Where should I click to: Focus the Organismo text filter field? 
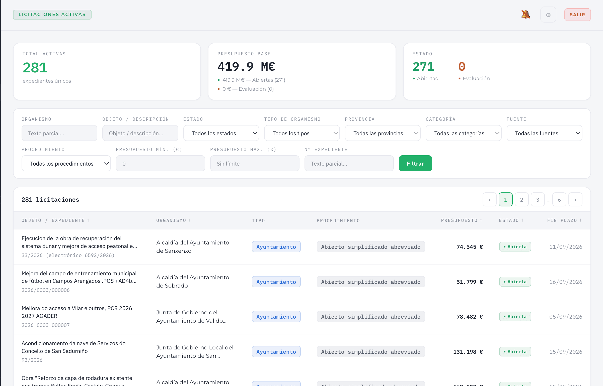59,133
